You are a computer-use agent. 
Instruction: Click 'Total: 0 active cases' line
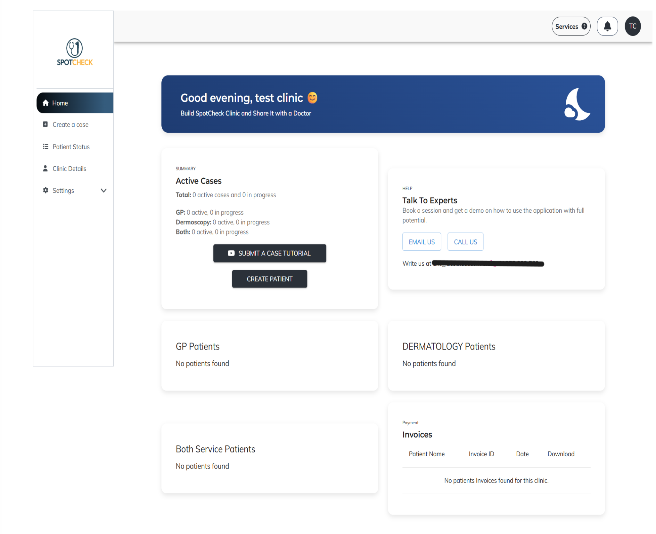point(226,195)
